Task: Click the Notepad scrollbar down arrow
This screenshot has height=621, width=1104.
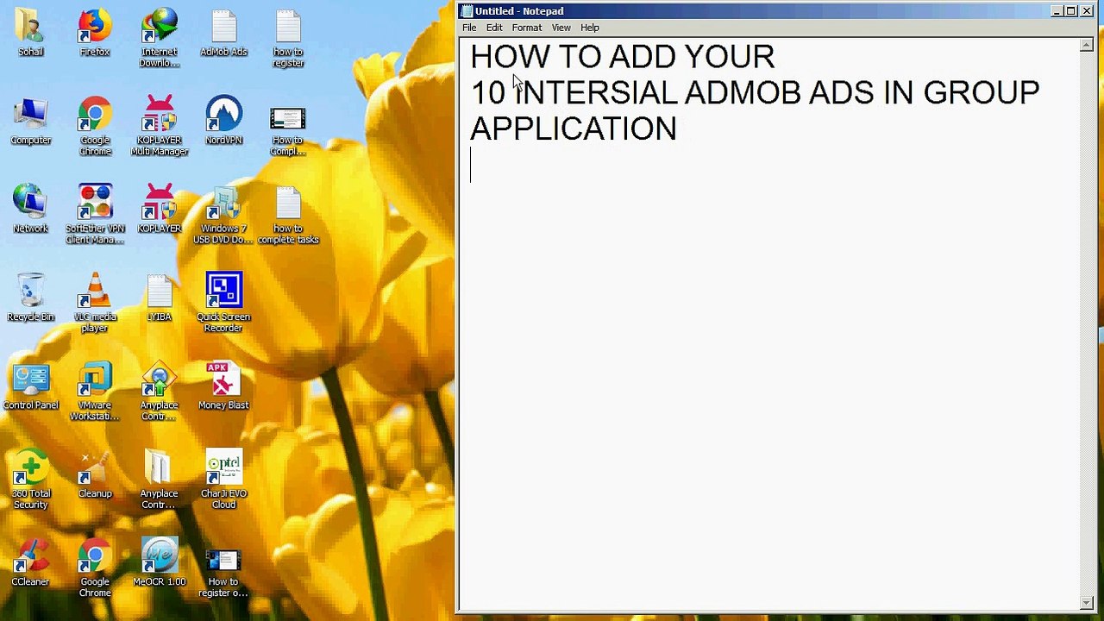Action: [x=1087, y=603]
